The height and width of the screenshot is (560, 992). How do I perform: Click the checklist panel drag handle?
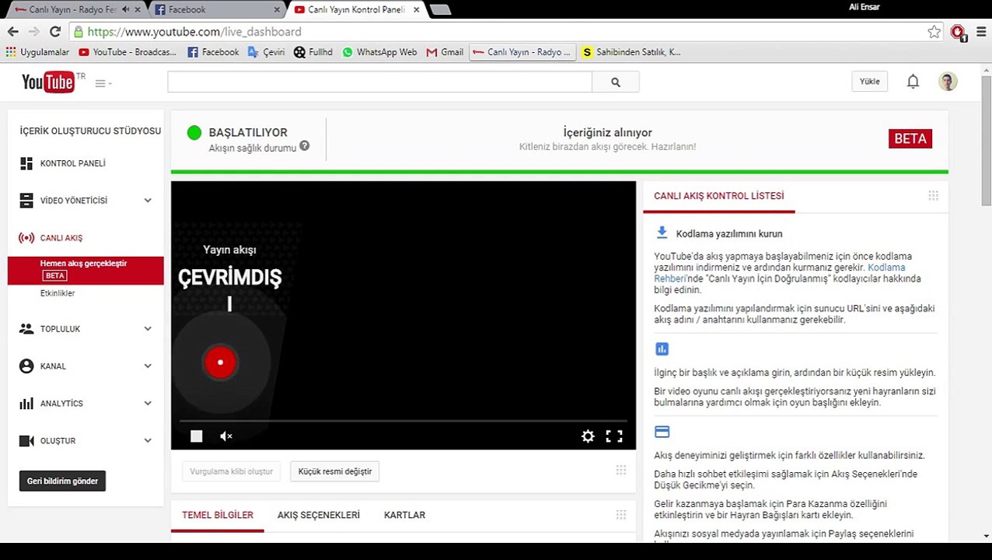point(934,196)
